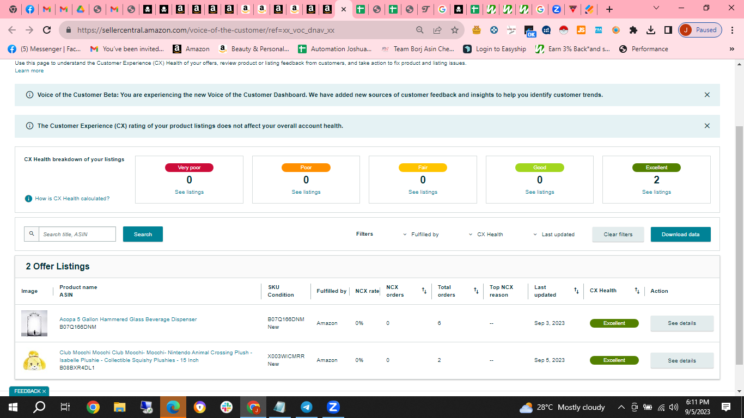Close the FEEDBACK tab widget

(44, 391)
